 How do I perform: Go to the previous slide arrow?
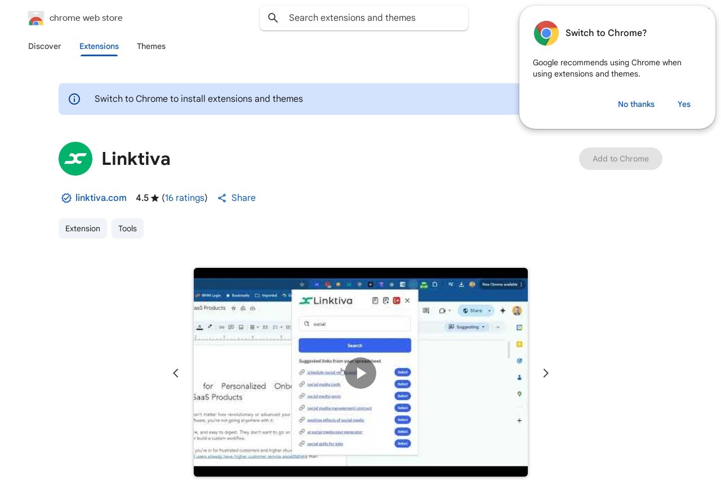[x=176, y=373]
